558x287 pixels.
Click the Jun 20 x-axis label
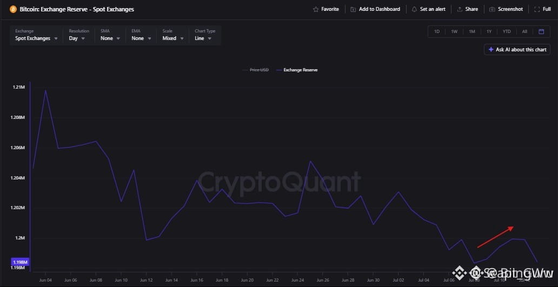click(x=247, y=280)
